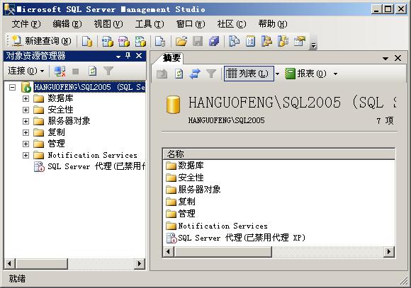Click the filter funnel icon in Object Explorer

108,71
